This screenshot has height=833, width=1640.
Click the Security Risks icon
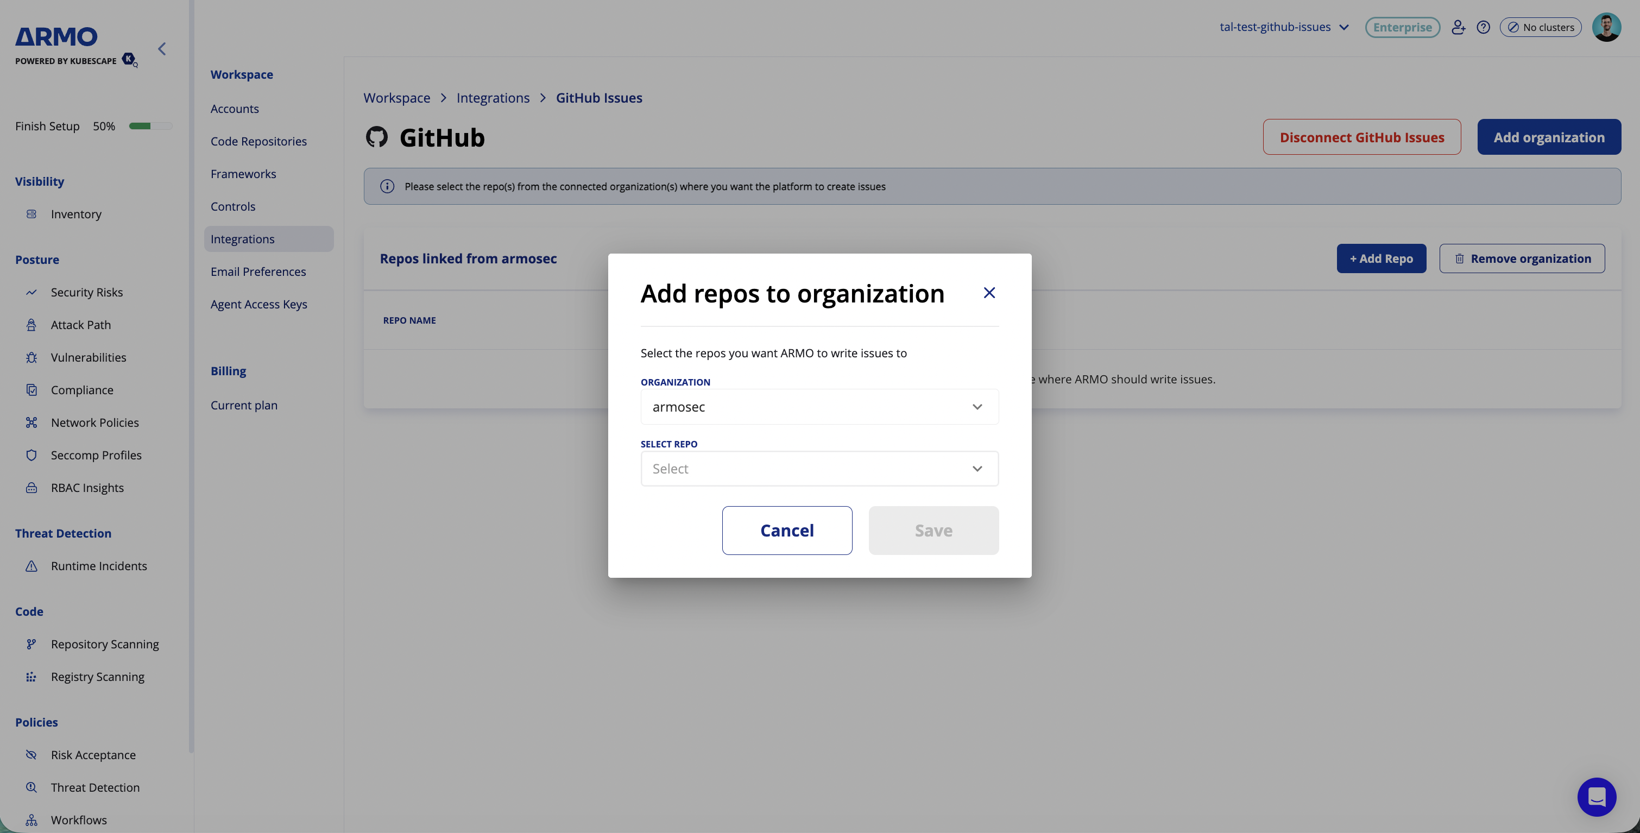pos(31,292)
